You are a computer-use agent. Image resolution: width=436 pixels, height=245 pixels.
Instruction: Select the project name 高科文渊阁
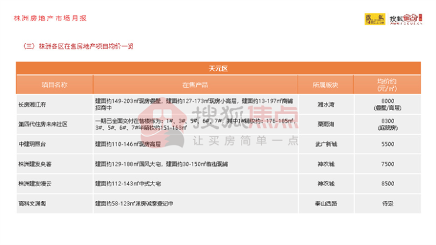[x=32, y=204]
